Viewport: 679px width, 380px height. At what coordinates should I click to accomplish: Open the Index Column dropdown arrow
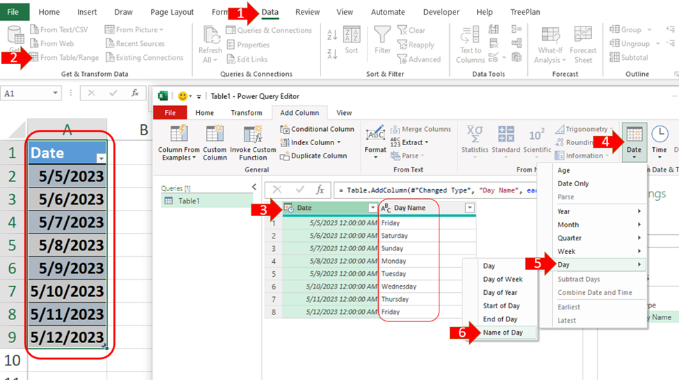(338, 142)
